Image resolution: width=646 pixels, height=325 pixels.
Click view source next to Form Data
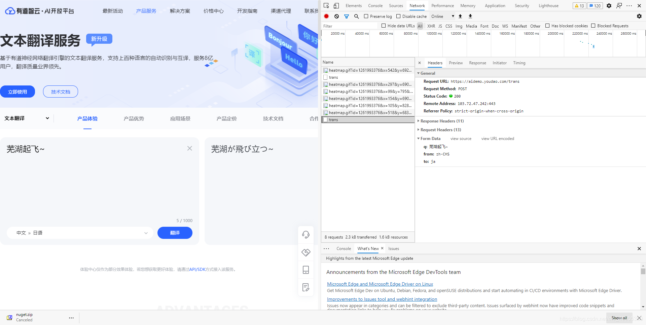pyautogui.click(x=461, y=138)
